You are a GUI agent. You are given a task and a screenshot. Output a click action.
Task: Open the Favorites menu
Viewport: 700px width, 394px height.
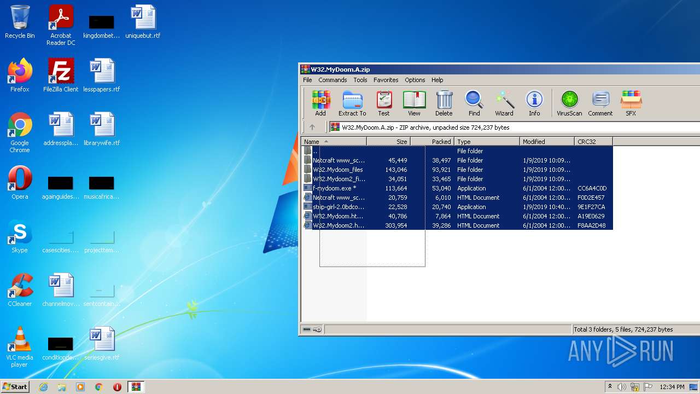(386, 80)
